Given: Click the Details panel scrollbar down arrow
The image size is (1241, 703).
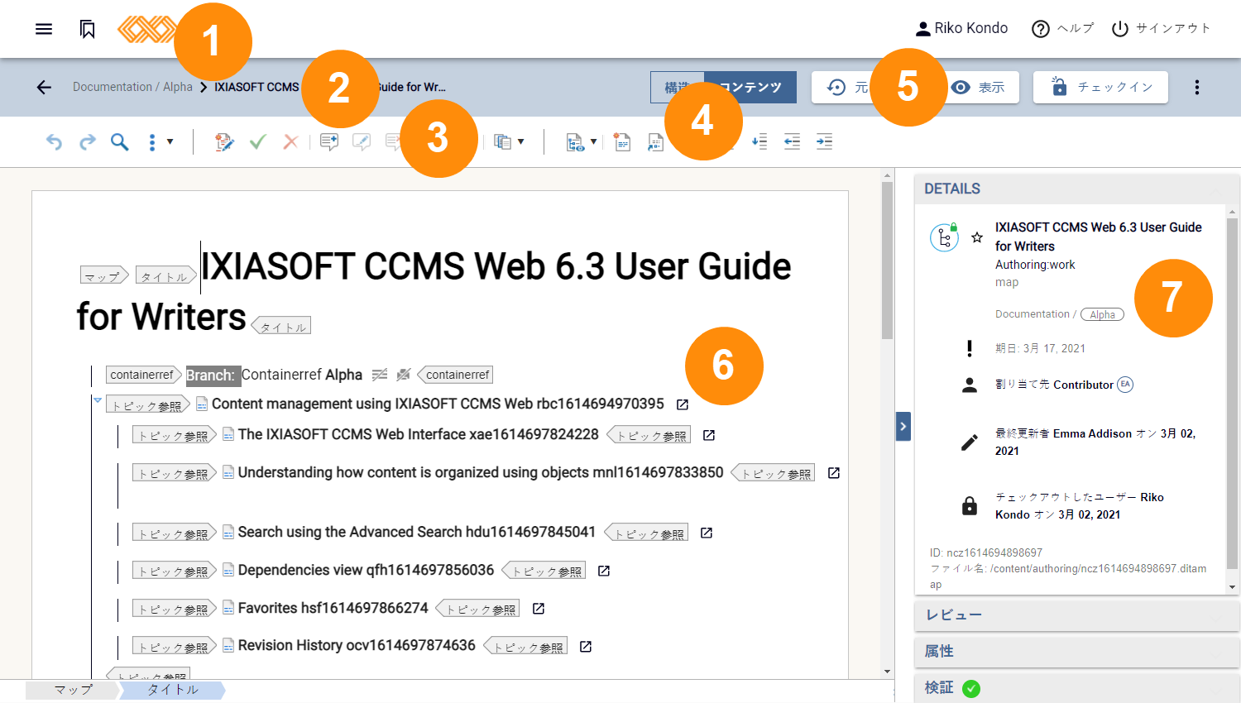Looking at the screenshot, I should (1232, 587).
